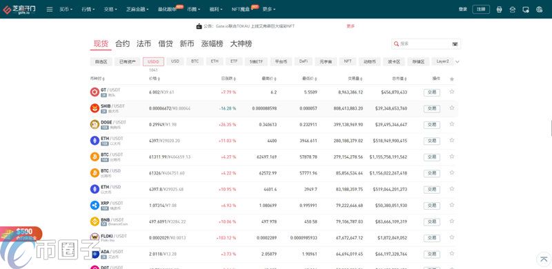Image resolution: width=552 pixels, height=269 pixels.
Task: Select the DeFi category filter
Action: [x=304, y=61]
